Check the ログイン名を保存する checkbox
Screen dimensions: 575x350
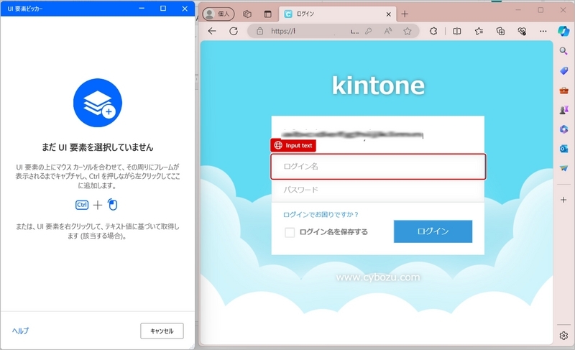pos(290,232)
